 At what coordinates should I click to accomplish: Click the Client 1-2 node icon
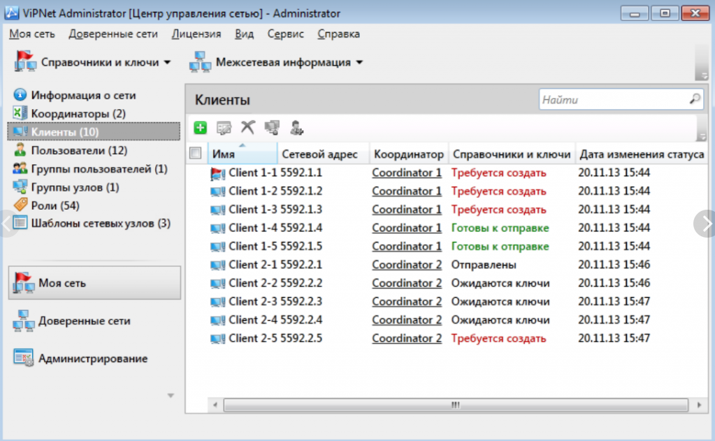(217, 191)
